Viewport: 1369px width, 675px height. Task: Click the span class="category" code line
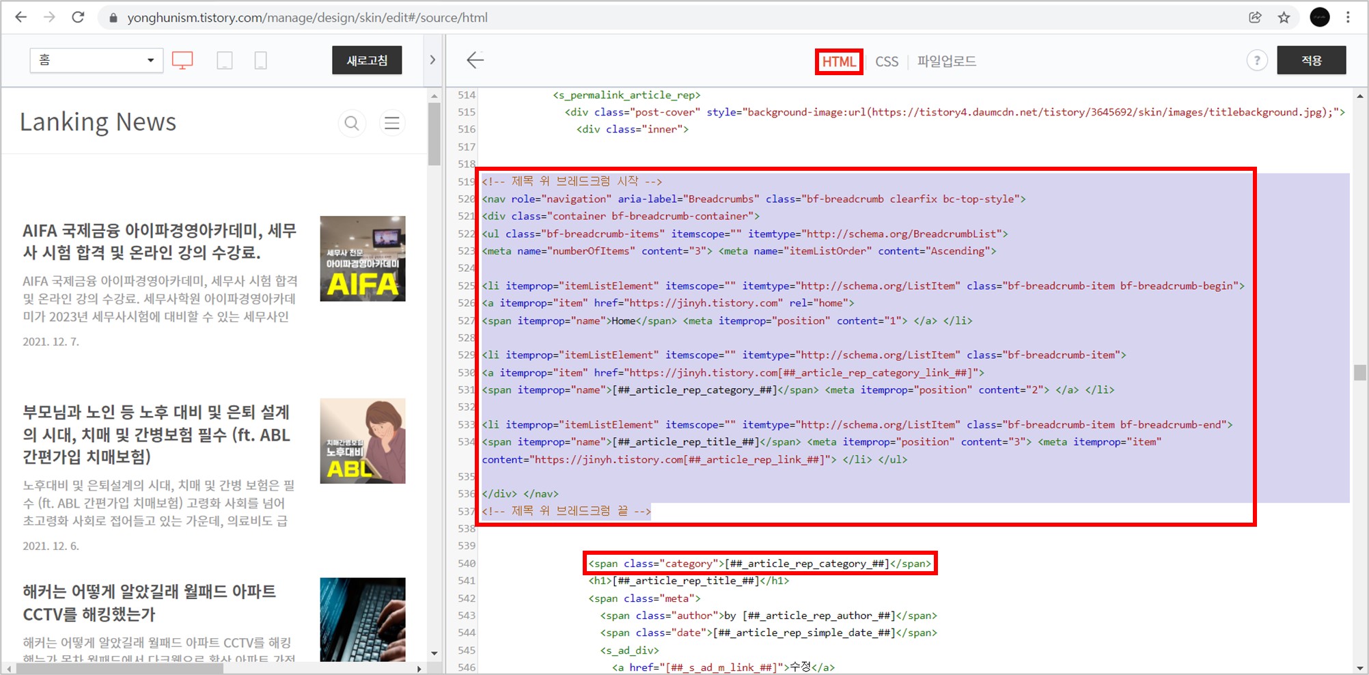(x=760, y=564)
